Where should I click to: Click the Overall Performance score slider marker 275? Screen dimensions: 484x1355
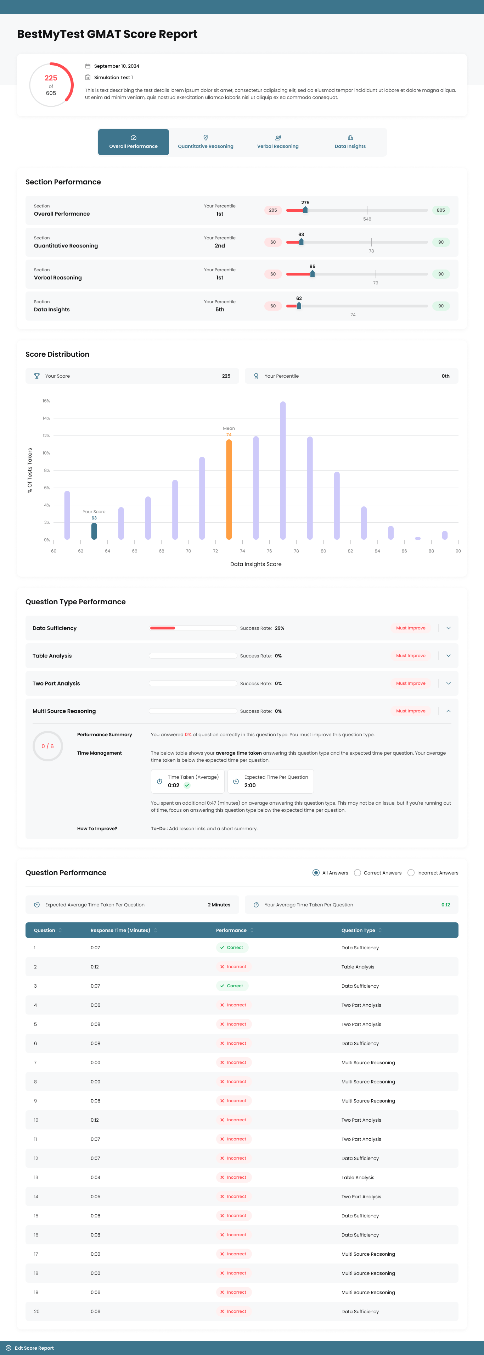(x=305, y=210)
